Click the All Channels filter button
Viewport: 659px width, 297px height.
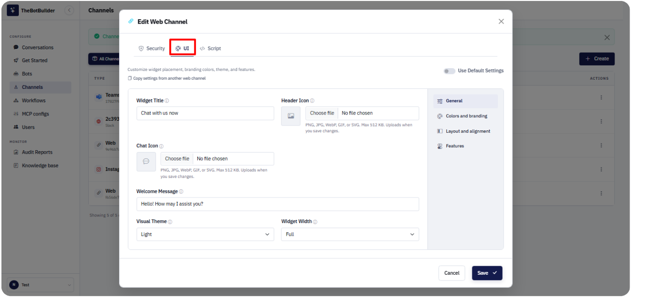tap(104, 59)
